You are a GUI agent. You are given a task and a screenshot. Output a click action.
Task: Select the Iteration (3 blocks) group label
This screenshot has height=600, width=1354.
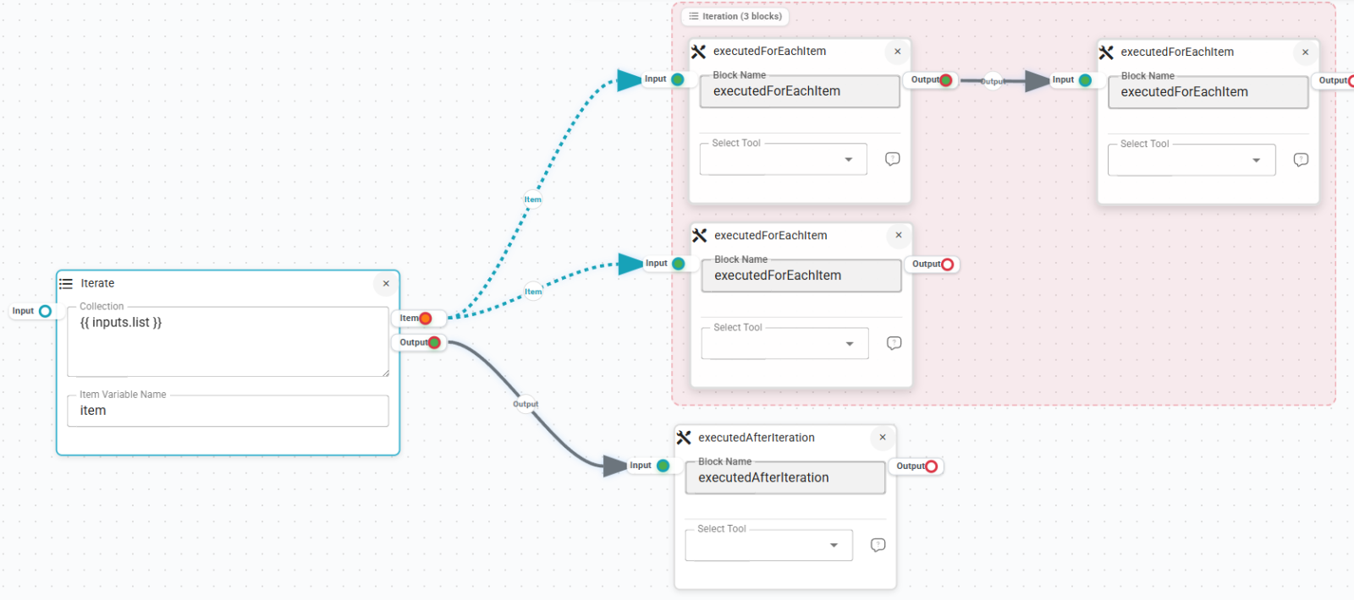click(x=735, y=16)
